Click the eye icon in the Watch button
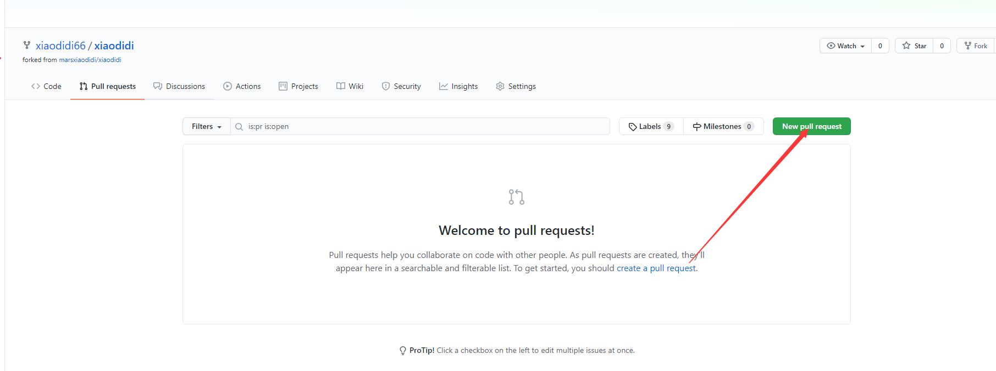 pos(831,46)
